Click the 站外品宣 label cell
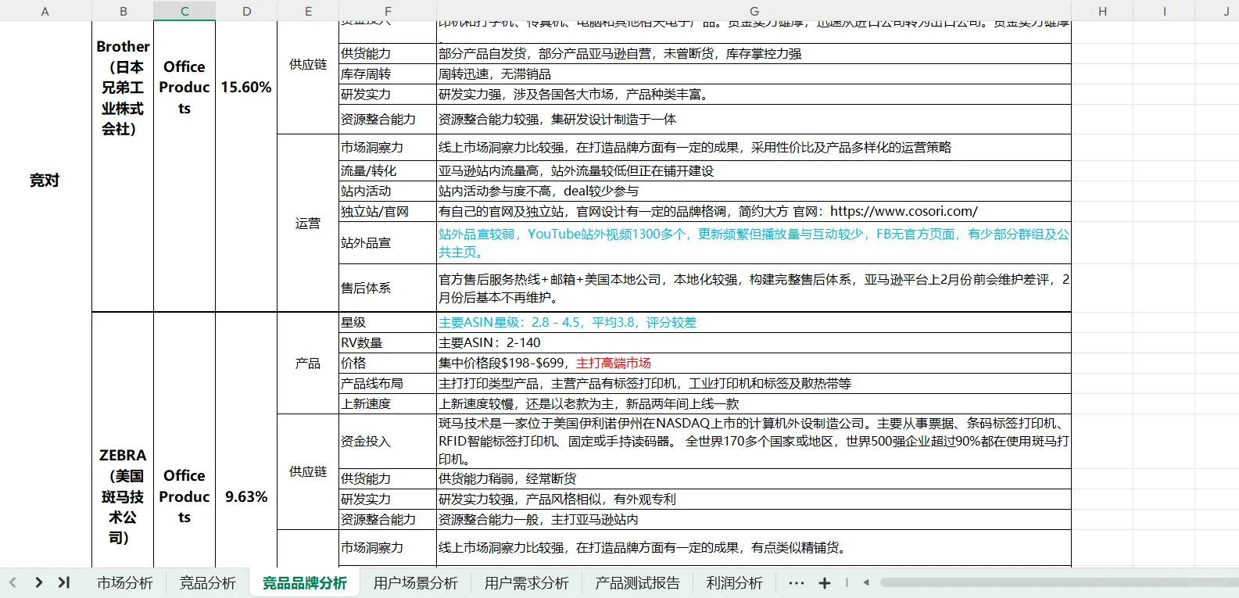The height and width of the screenshot is (598, 1239). pos(388,243)
